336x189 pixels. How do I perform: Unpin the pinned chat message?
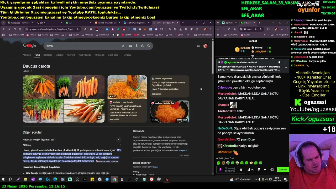279,62
